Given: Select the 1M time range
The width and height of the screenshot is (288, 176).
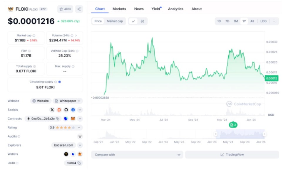Looking at the screenshot, I should point(235,21).
